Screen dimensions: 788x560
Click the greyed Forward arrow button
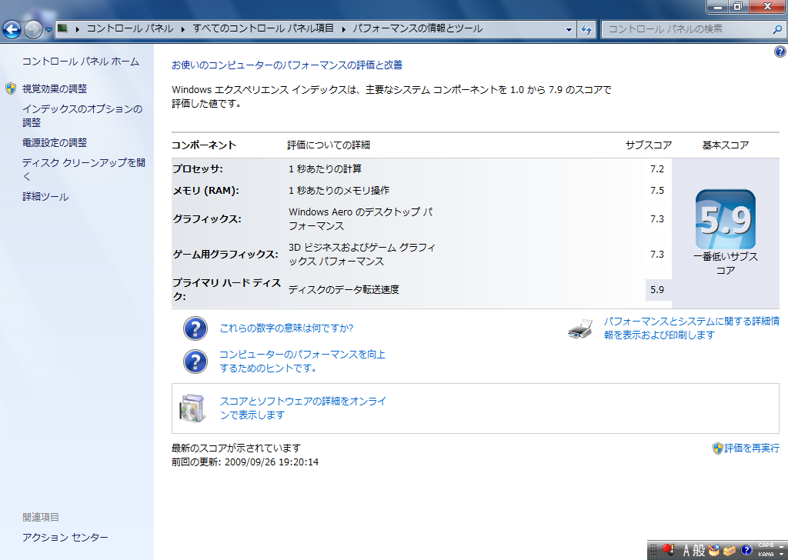(x=33, y=30)
